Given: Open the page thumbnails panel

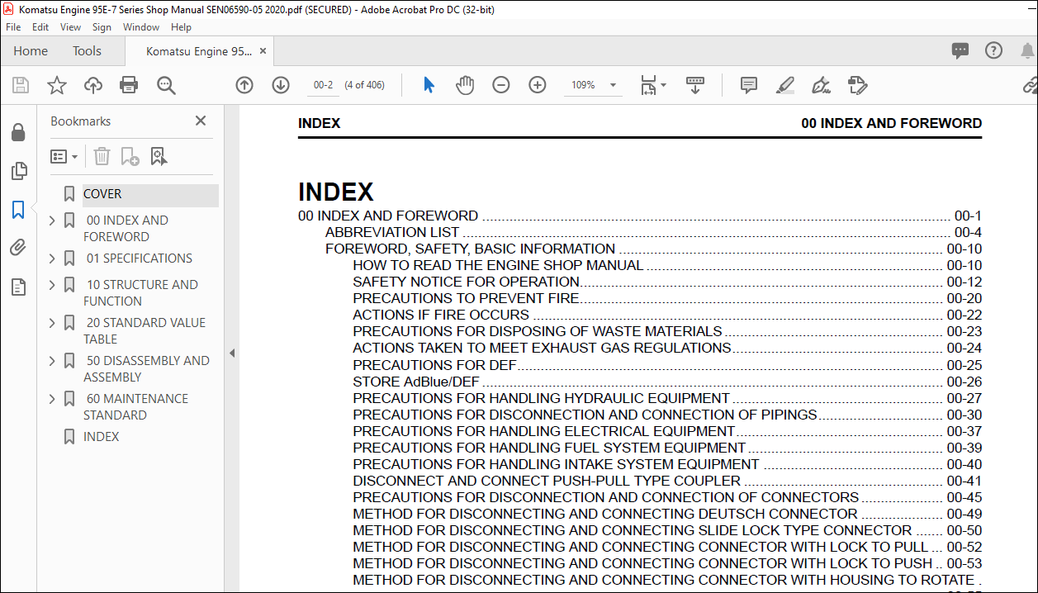Looking at the screenshot, I should (18, 171).
